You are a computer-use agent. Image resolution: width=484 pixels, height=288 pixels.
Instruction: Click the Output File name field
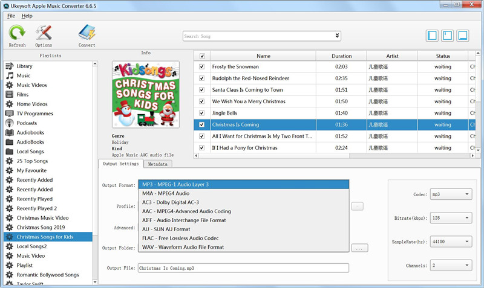click(244, 268)
